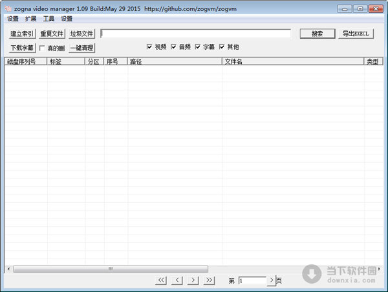Sort by 路径 column header
The height and width of the screenshot is (292, 388).
click(175, 61)
